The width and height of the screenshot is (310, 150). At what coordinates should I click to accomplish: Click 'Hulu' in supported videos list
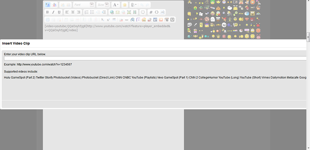tap(7, 78)
